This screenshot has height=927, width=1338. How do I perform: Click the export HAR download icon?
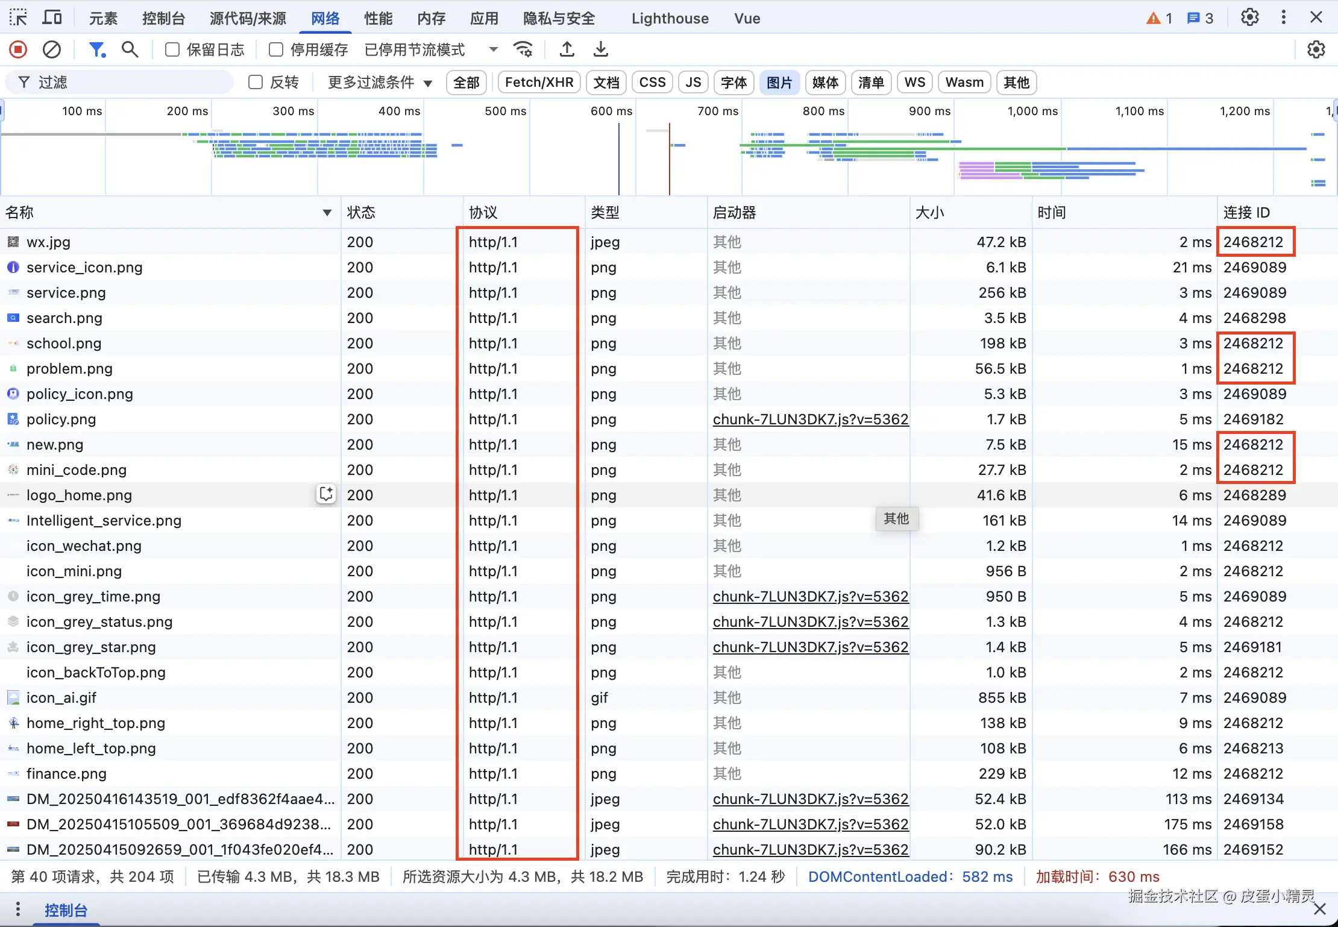[600, 49]
